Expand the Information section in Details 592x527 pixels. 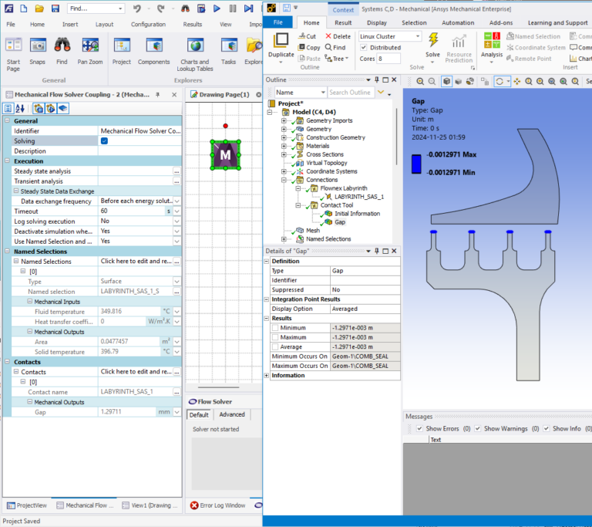267,376
